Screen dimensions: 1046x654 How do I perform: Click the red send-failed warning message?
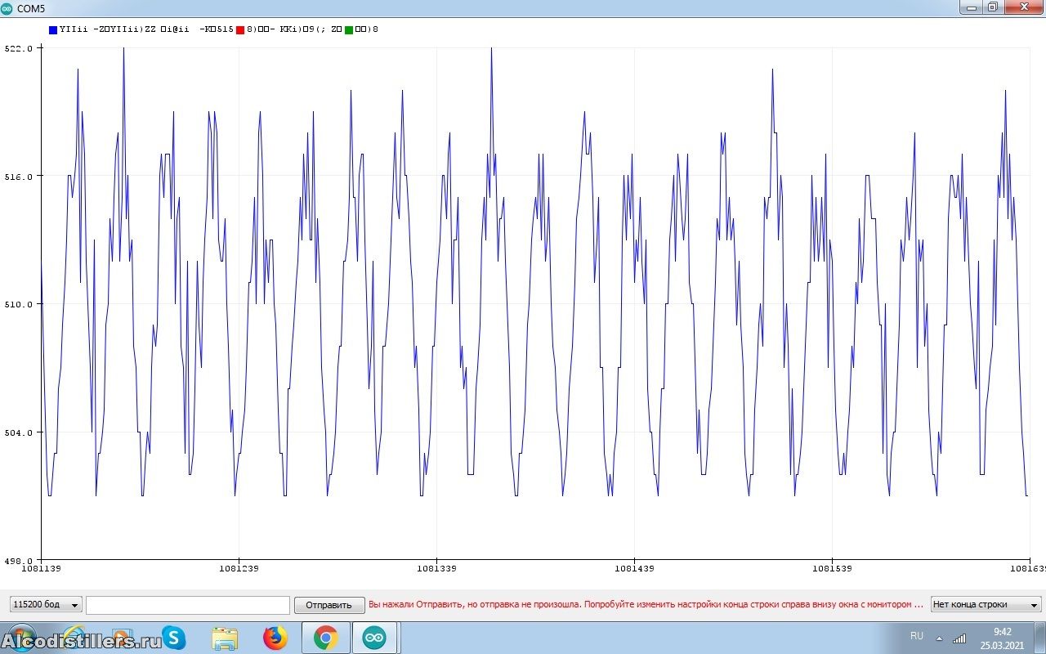[x=646, y=605]
